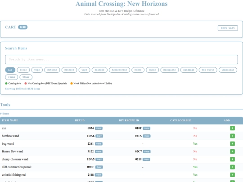Filter items by Tops
This screenshot has height=182, width=243.
click(x=37, y=70)
